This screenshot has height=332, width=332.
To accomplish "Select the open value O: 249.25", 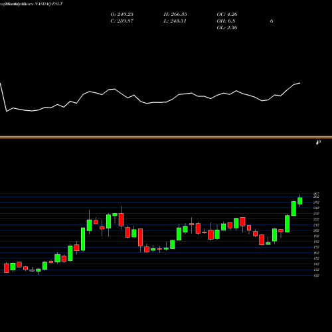I will [122, 15].
